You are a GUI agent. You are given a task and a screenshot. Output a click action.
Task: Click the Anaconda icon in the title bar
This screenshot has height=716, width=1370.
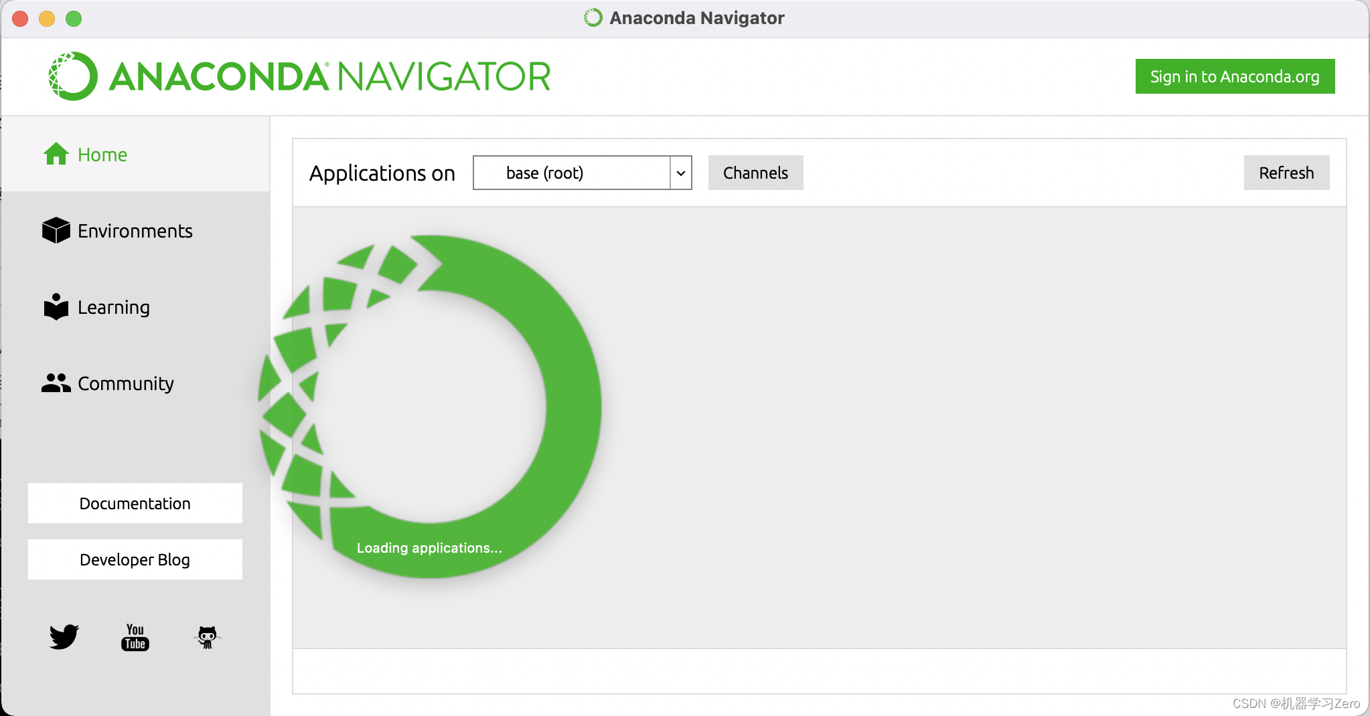pyautogui.click(x=593, y=17)
